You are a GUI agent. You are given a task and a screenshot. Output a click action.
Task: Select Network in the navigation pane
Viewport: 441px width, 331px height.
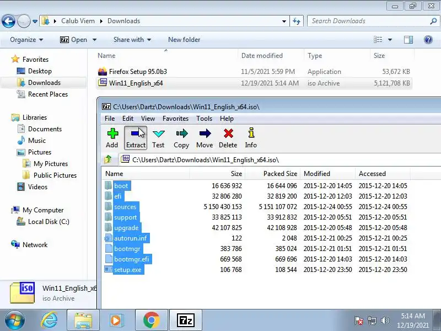point(35,244)
